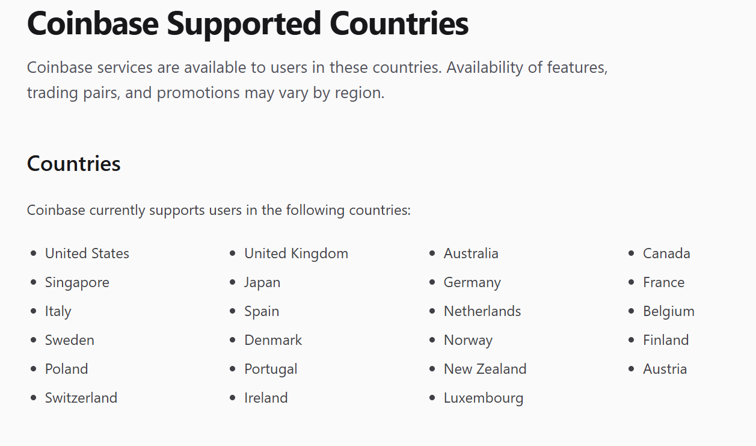This screenshot has width=756, height=446.
Task: Click Ireland country entry
Action: [266, 398]
